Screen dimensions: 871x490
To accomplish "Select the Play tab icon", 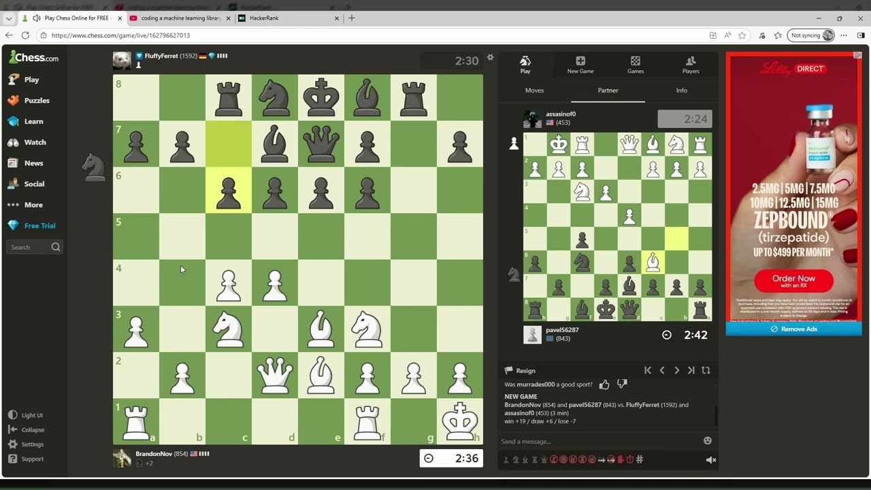I will tap(525, 65).
